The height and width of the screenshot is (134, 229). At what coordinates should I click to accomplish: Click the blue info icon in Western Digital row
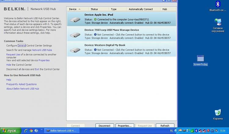click(95, 50)
